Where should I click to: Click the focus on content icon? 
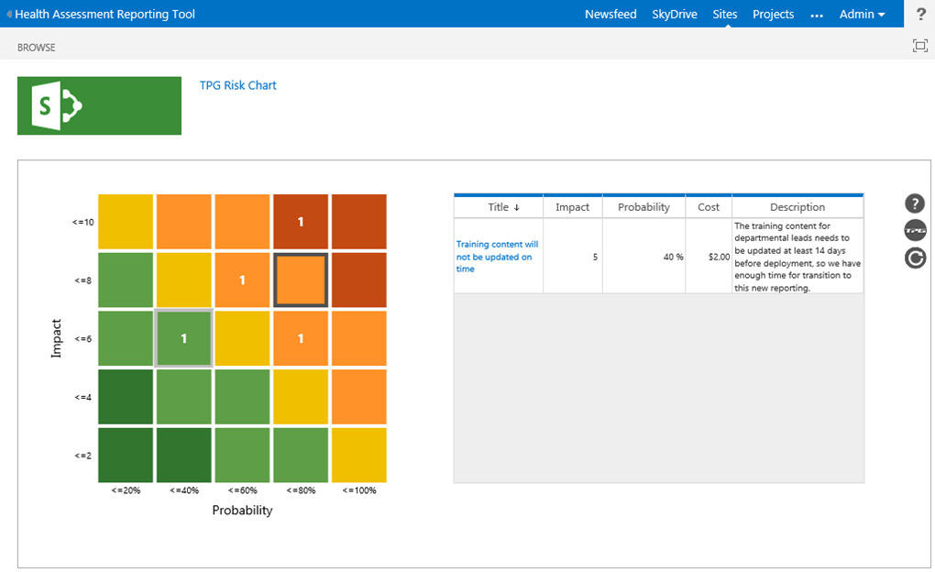point(919,46)
